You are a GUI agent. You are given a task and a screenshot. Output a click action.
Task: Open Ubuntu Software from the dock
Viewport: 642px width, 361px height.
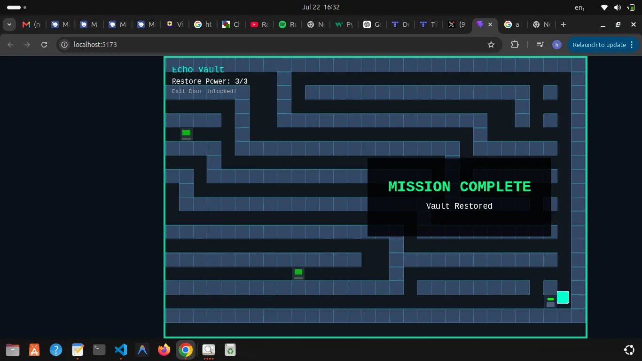click(34, 350)
